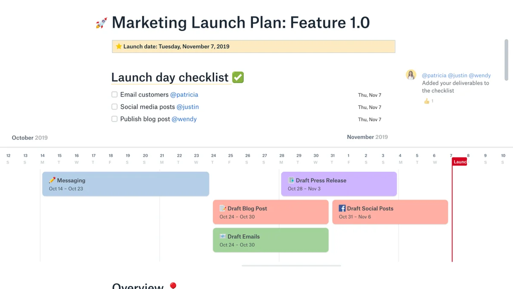Image resolution: width=513 pixels, height=289 pixels.
Task: Click the commenter's avatar photo
Action: click(411, 75)
